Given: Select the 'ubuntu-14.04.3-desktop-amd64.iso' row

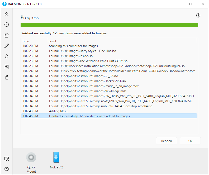Looking at the screenshot, I should pyautogui.click(x=109, y=106).
